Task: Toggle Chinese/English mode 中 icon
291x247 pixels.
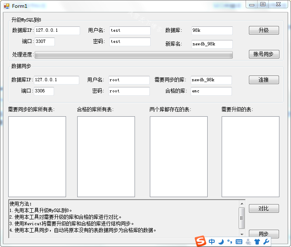Action: 212,242
